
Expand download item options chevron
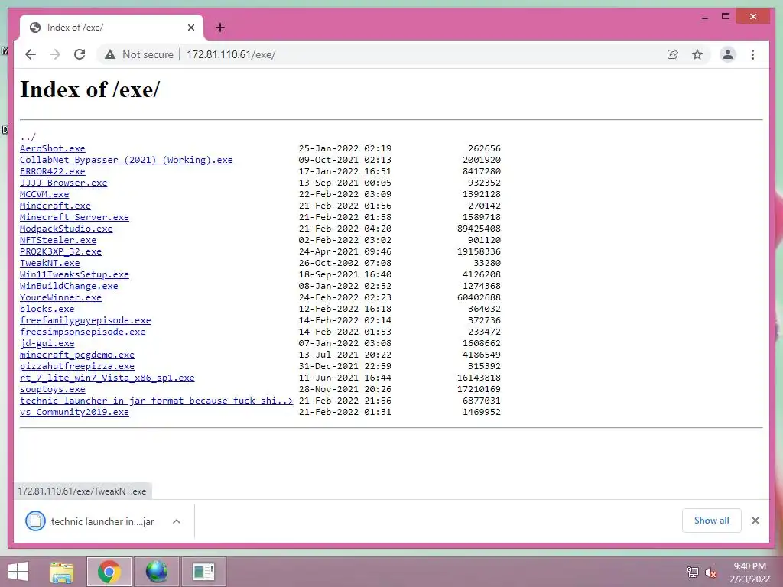177,521
